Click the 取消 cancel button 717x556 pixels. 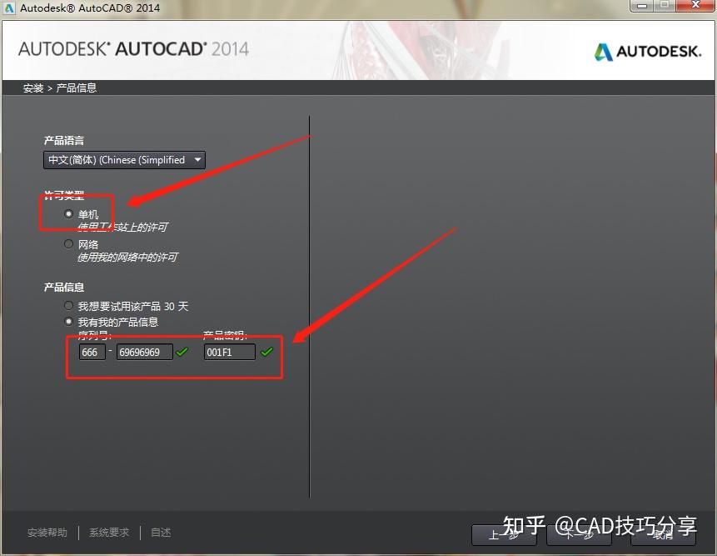[663, 534]
